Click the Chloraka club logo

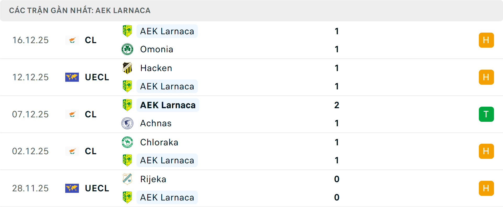(127, 142)
